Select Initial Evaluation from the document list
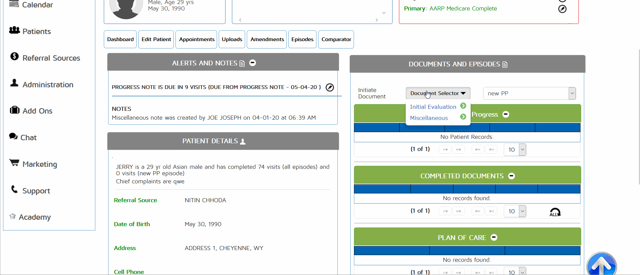The width and height of the screenshot is (640, 275). (433, 107)
